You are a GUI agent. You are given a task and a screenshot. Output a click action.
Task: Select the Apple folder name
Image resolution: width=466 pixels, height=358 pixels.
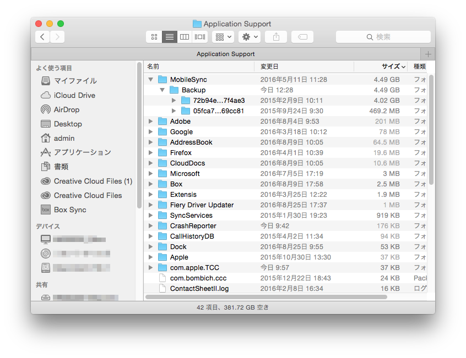179,257
